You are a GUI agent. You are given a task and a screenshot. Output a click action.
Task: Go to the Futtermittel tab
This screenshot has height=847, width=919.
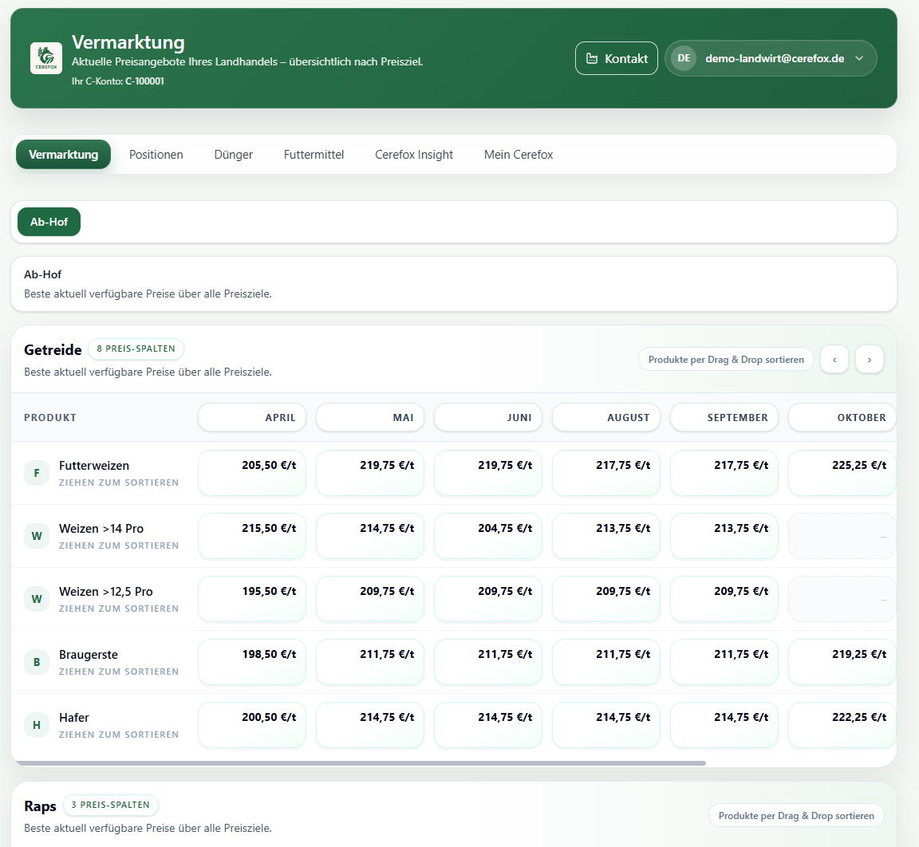[314, 155]
